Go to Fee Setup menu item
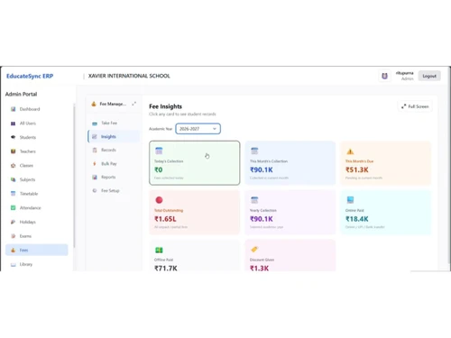This screenshot has width=451, height=338. point(114,190)
